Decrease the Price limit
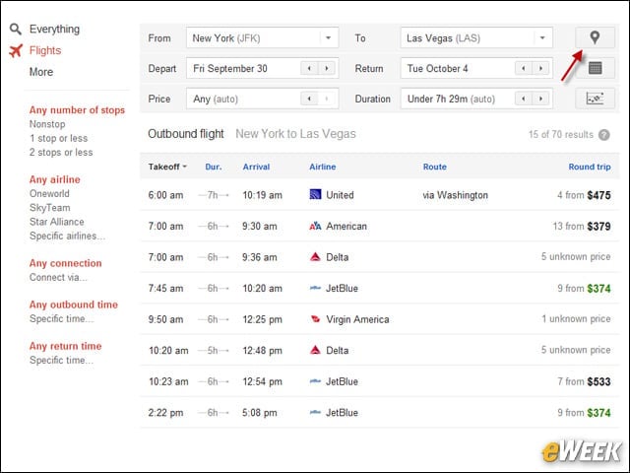This screenshot has width=630, height=473. pos(309,99)
